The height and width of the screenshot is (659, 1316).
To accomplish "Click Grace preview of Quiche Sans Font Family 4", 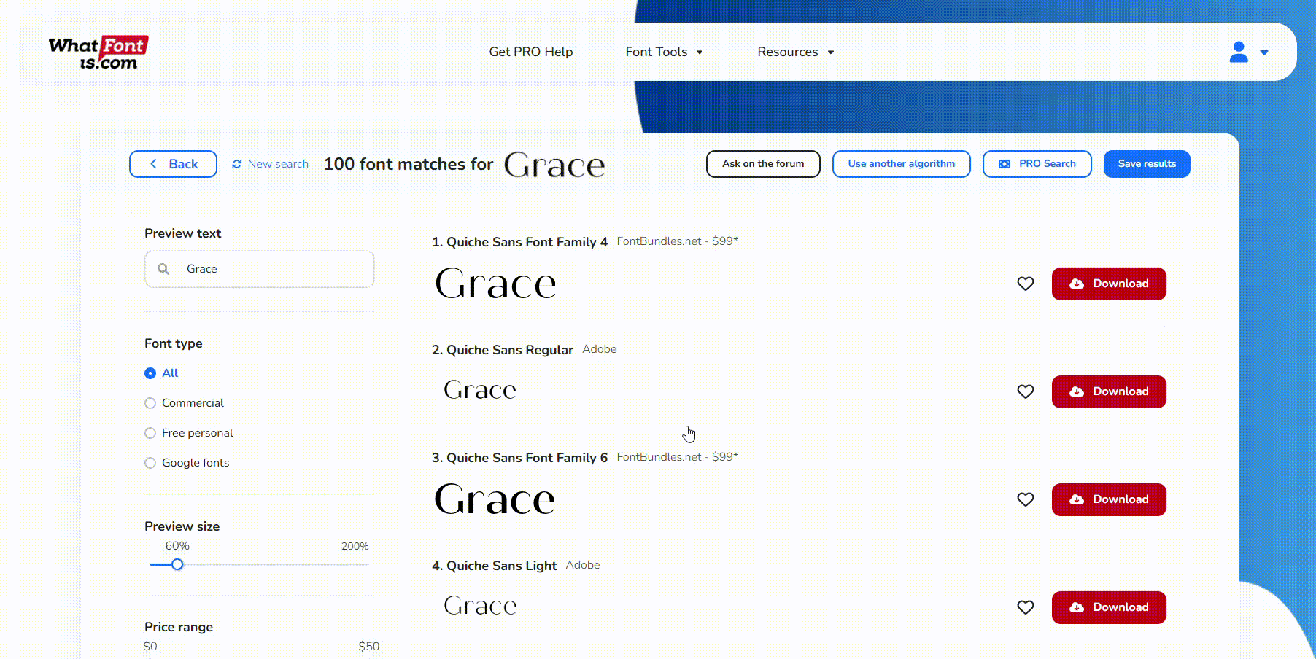I will pos(495,284).
